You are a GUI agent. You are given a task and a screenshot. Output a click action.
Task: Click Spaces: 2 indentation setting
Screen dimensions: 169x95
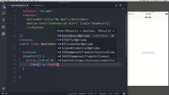tap(83, 93)
